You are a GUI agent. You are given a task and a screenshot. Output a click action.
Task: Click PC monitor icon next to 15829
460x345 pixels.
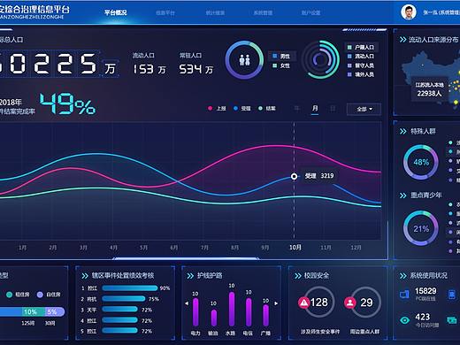click(404, 294)
